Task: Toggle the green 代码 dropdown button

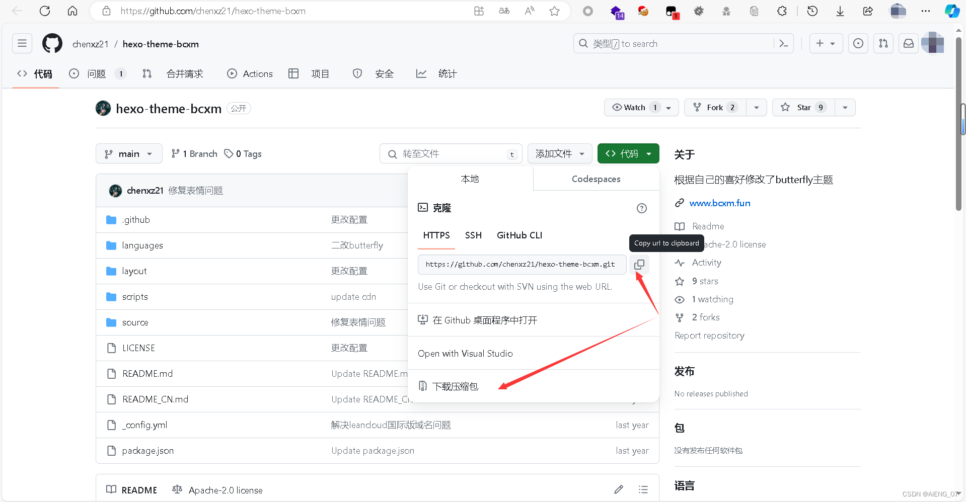Action: (628, 153)
